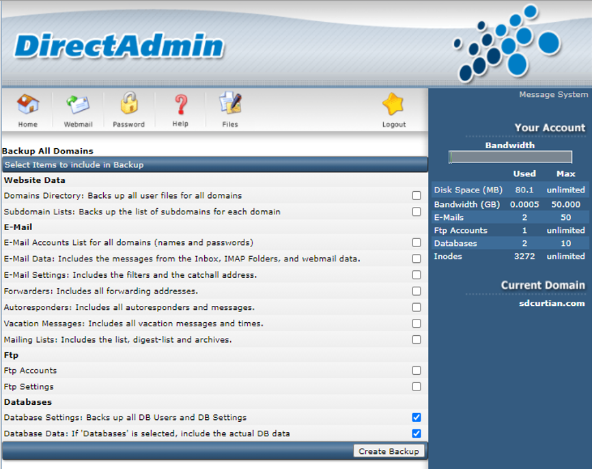Open the Webmail envelope icon
Viewport: 592px width, 469px height.
click(78, 104)
